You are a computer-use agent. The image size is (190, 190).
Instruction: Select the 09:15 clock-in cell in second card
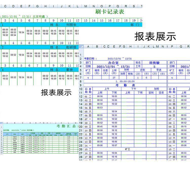(184, 127)
